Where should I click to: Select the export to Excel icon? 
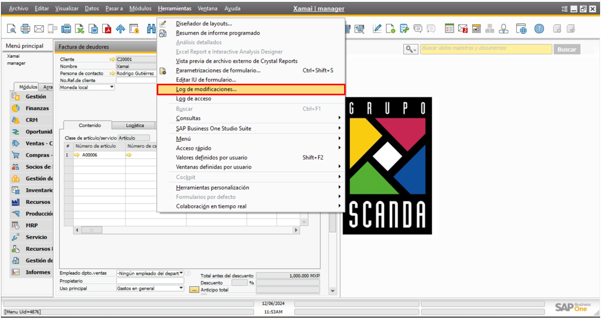click(x=79, y=28)
